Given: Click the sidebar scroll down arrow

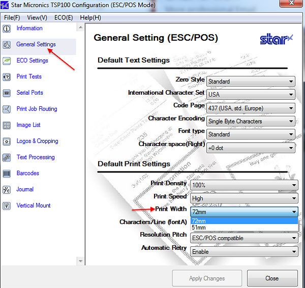Looking at the screenshot, I should pyautogui.click(x=80, y=261).
